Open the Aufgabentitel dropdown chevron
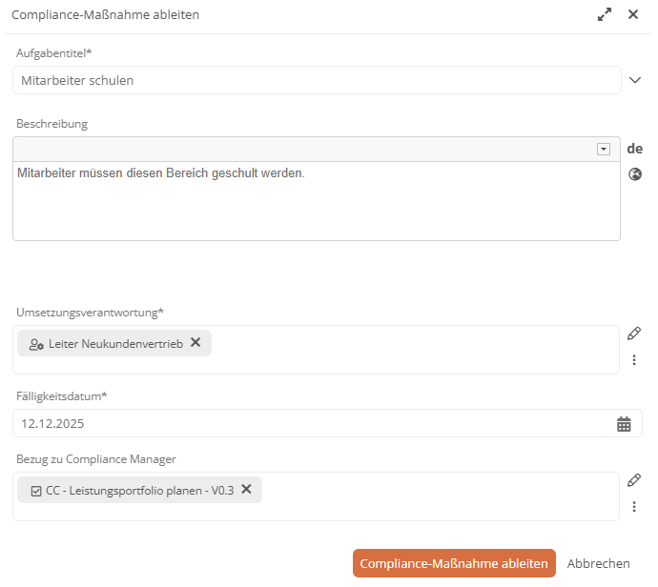The height and width of the screenshot is (587, 658). pyautogui.click(x=635, y=80)
